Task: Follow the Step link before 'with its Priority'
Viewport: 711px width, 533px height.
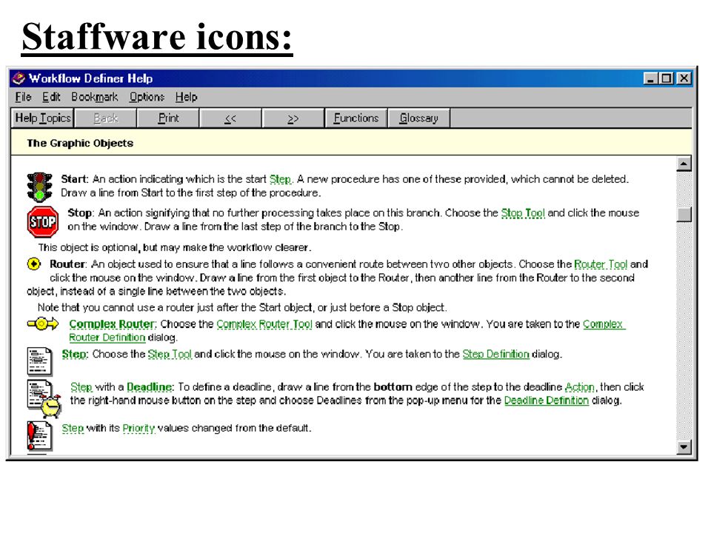Action: 73,428
